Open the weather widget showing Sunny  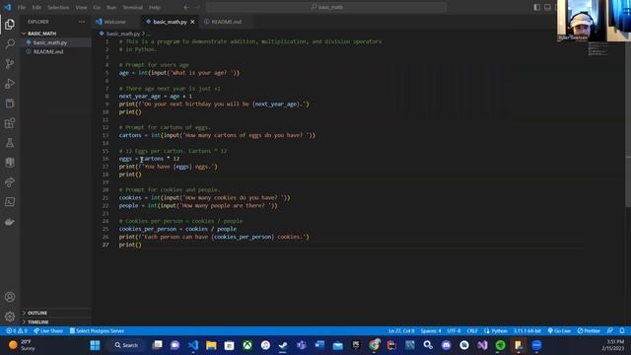[22, 345]
